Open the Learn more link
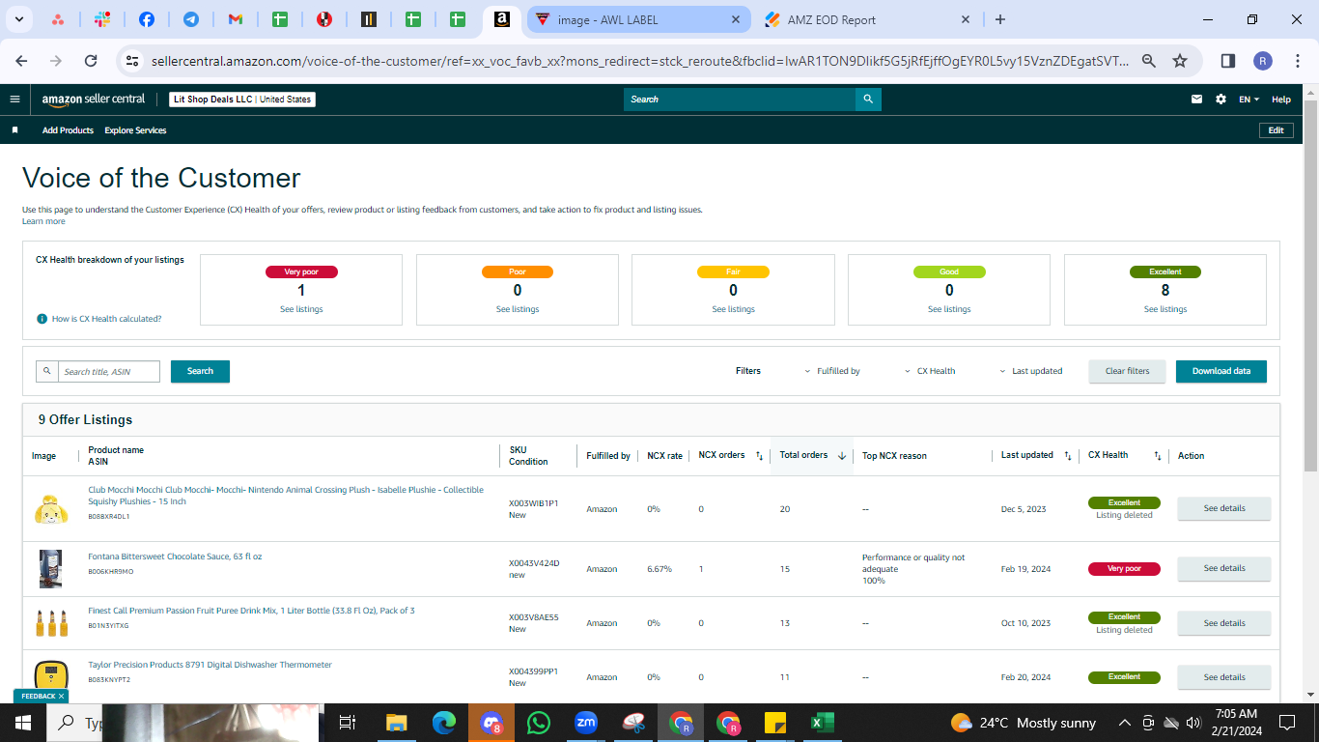This screenshot has height=742, width=1319. 43,221
